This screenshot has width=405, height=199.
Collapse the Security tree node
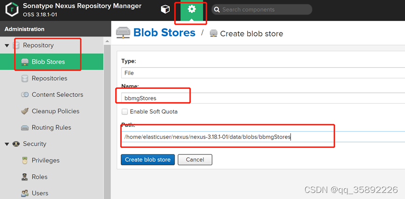tap(7, 144)
